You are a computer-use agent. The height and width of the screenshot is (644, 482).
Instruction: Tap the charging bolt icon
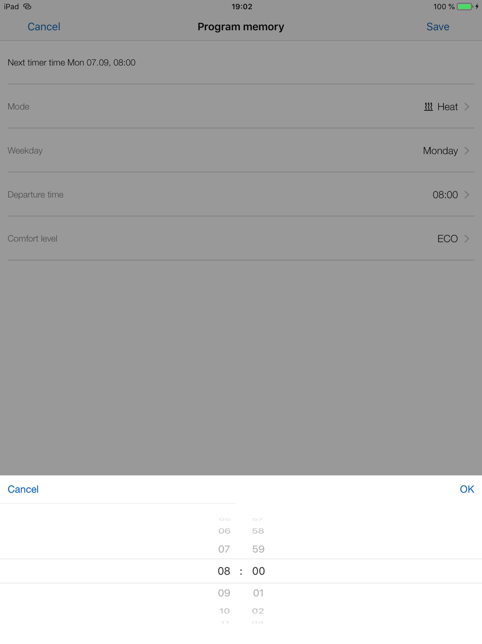(x=477, y=7)
